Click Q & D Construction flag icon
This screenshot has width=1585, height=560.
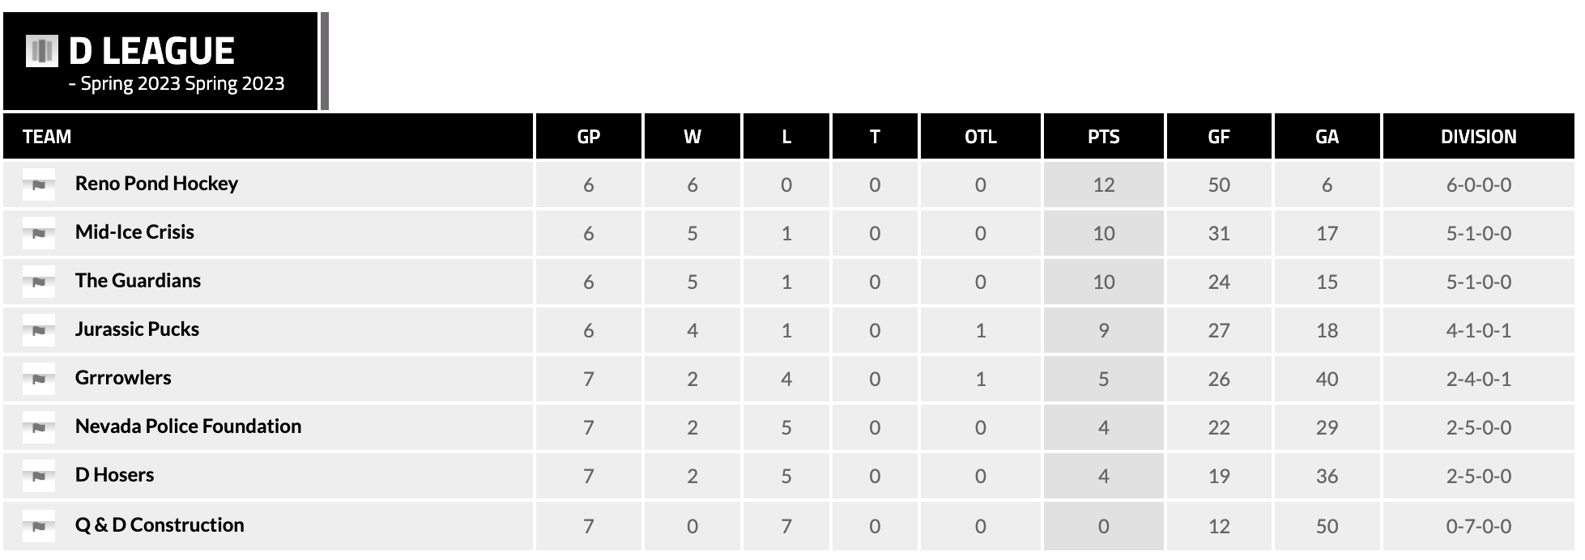pos(39,526)
